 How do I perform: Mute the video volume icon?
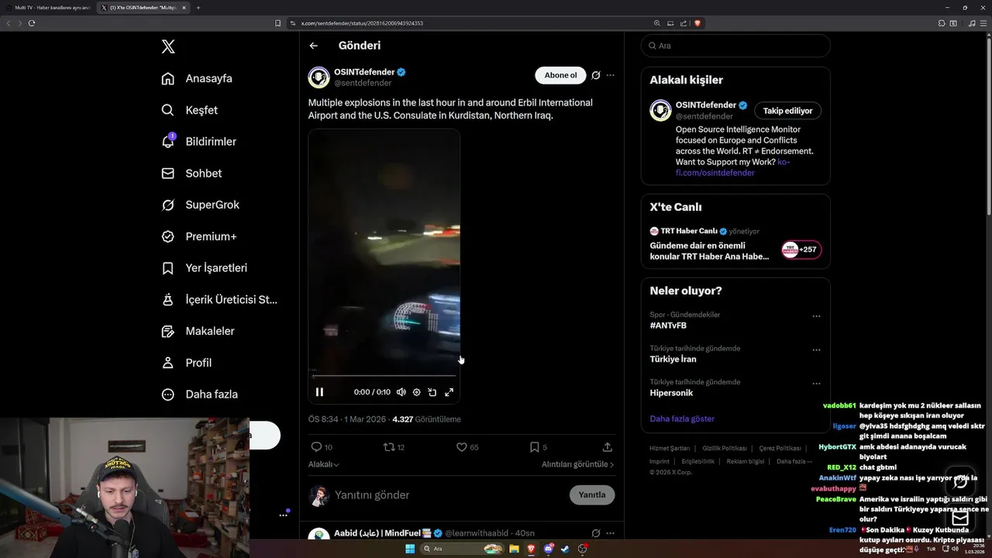coord(401,392)
